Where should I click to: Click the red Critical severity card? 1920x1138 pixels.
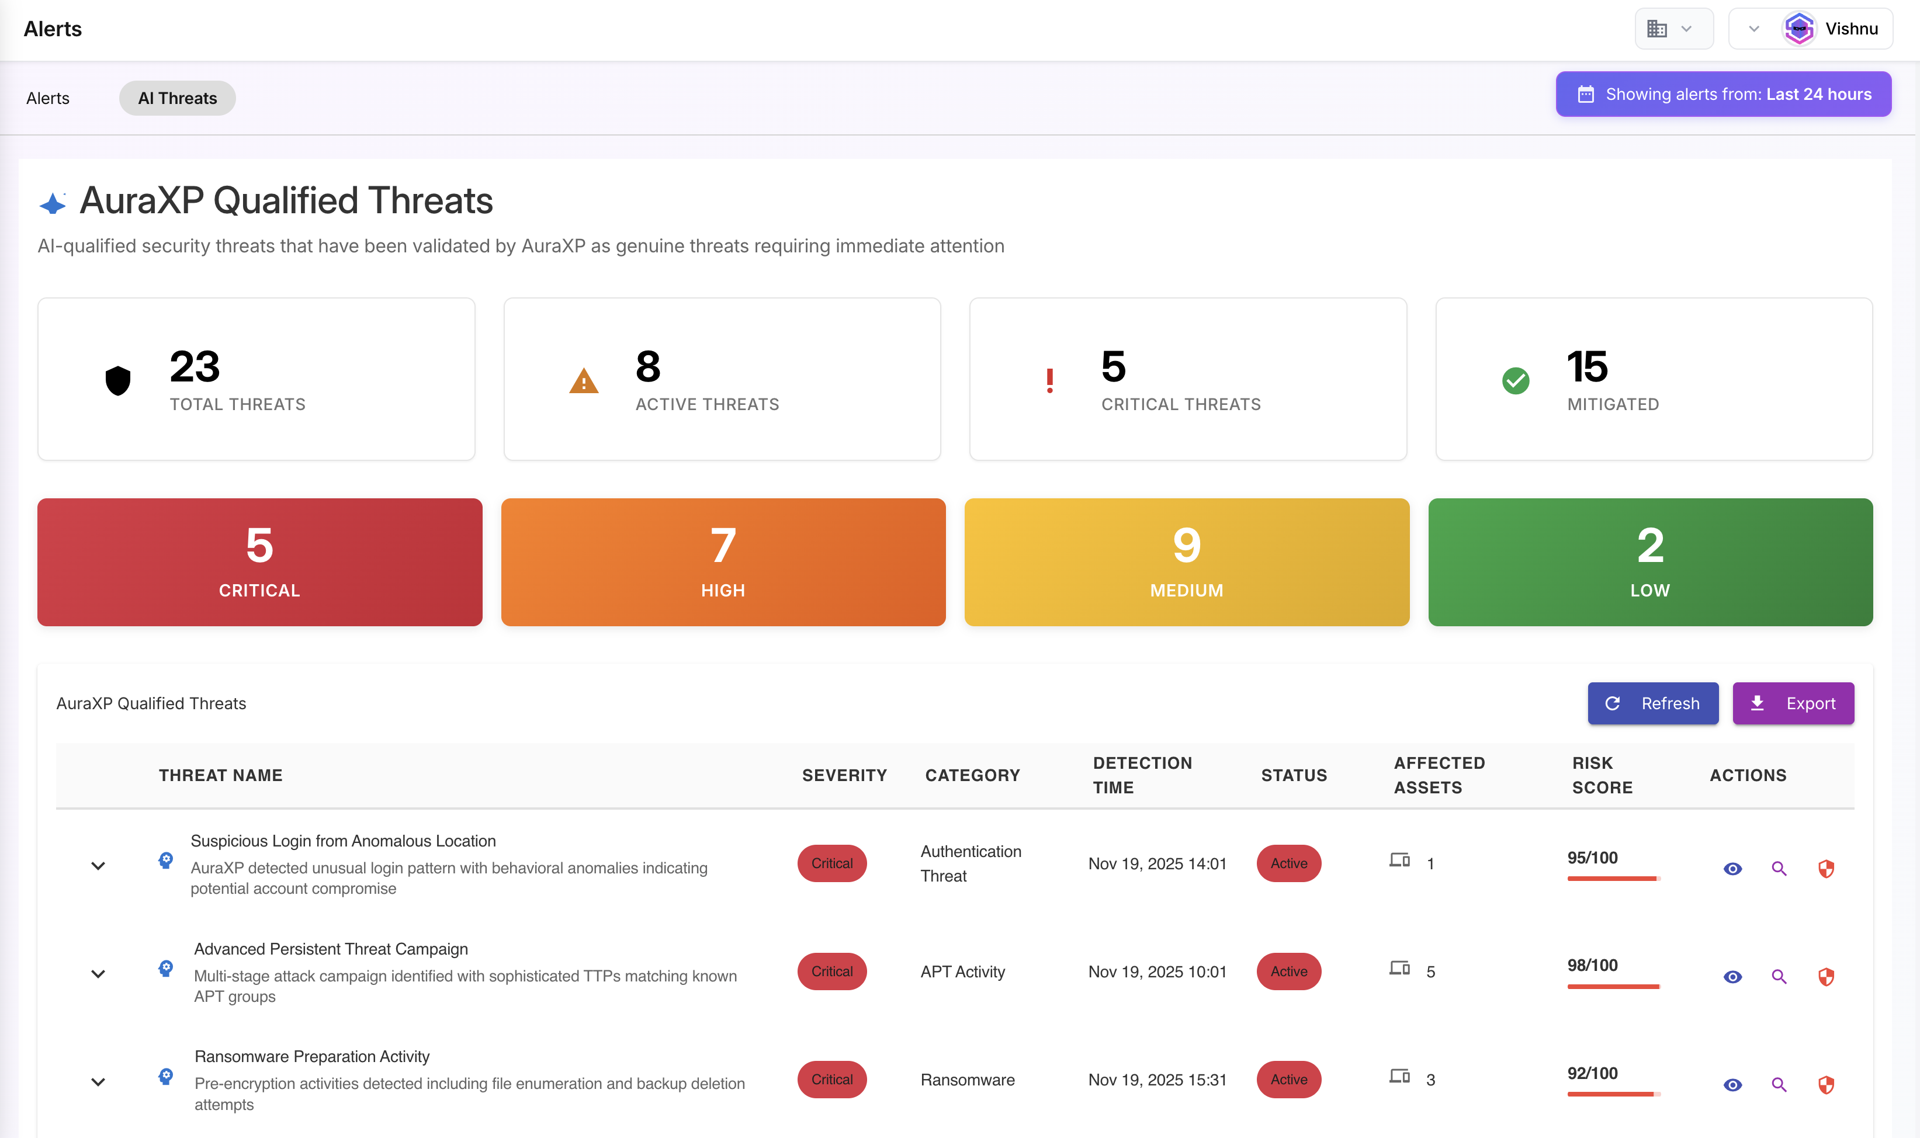pos(259,562)
